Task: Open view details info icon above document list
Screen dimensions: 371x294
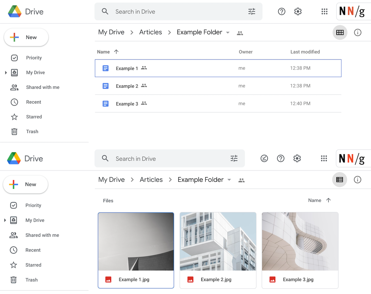Action: 357,33
